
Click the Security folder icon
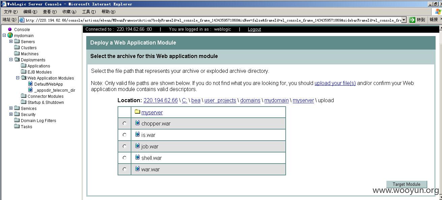pos(17,114)
